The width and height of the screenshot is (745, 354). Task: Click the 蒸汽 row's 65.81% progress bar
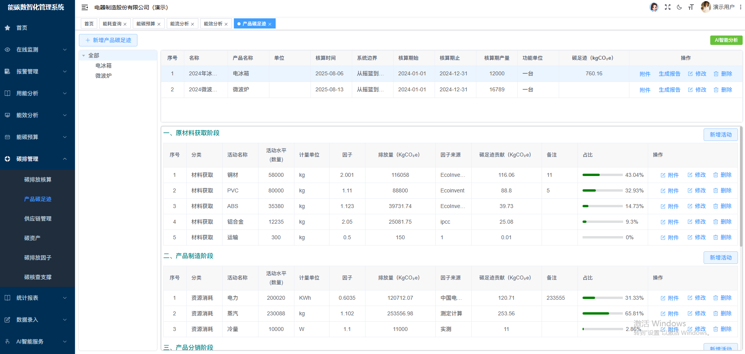[x=602, y=313]
